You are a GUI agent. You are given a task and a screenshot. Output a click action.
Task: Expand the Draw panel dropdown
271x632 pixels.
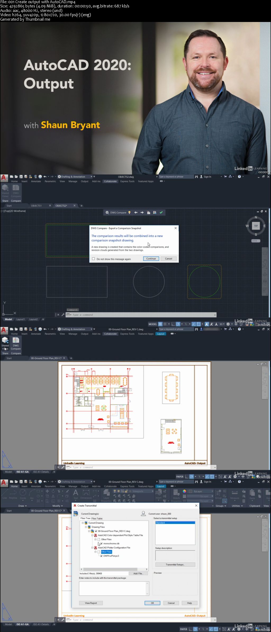pyautogui.click(x=22, y=506)
